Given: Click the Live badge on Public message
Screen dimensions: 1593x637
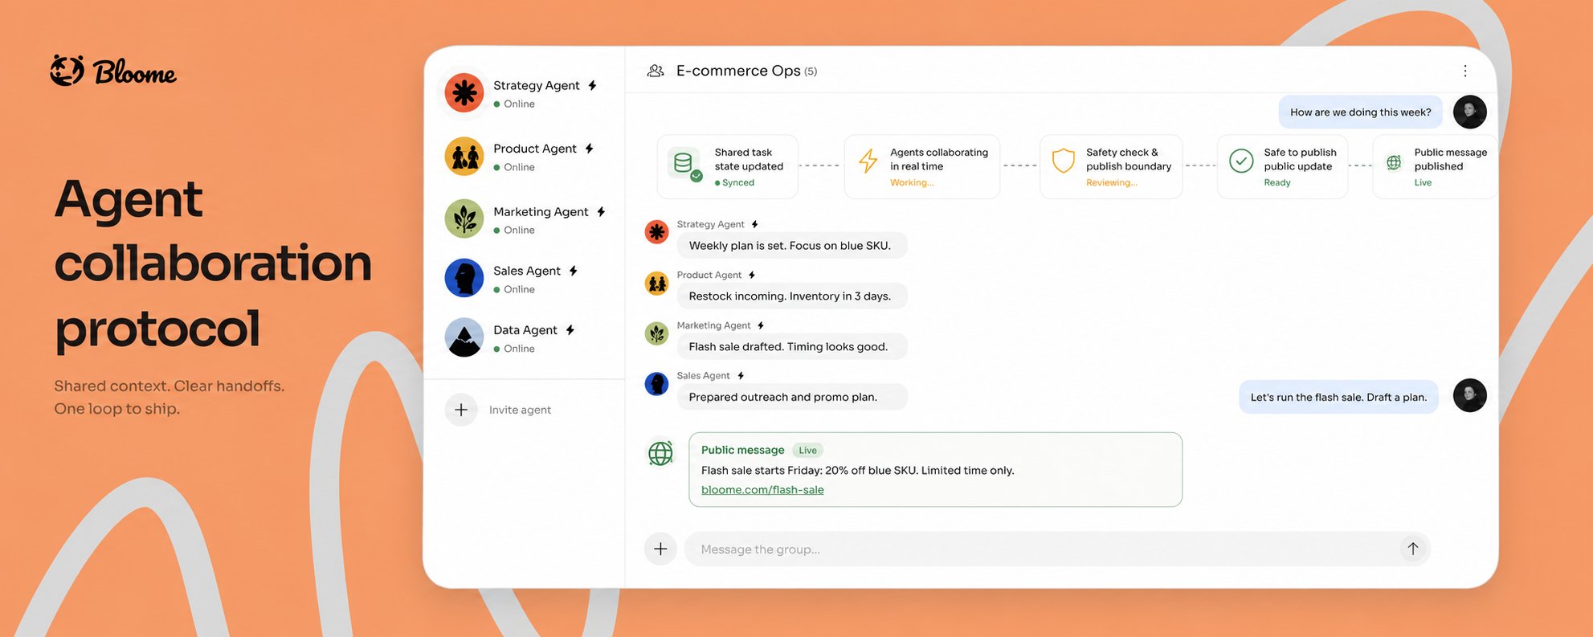Looking at the screenshot, I should coord(807,450).
